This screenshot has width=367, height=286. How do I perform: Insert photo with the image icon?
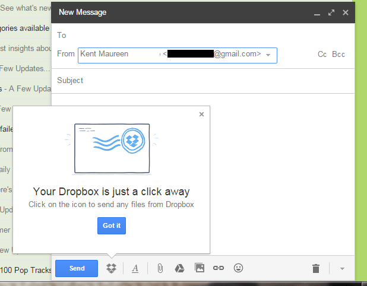point(200,268)
